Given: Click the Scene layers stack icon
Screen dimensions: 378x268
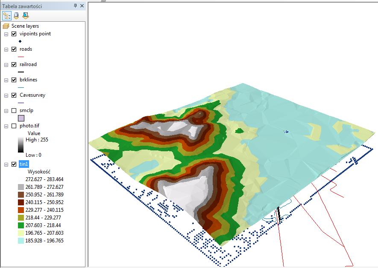Looking at the screenshot, I should tap(6, 26).
